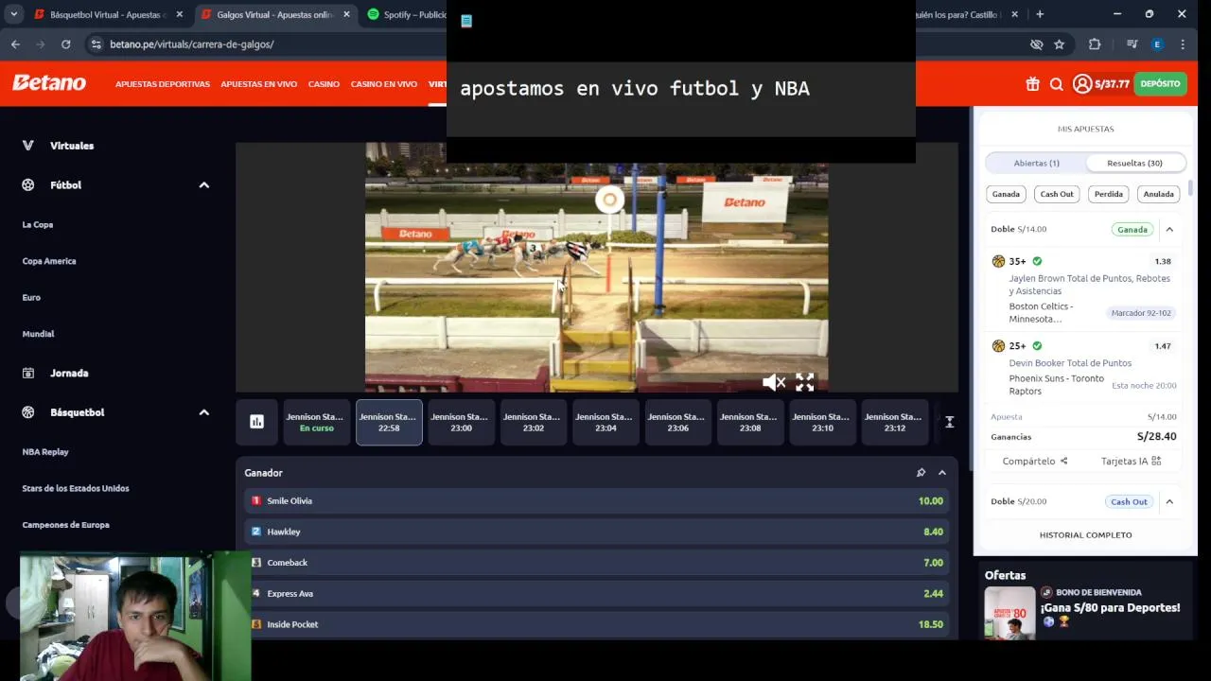
Task: Click the green Depósito button
Action: point(1160,84)
